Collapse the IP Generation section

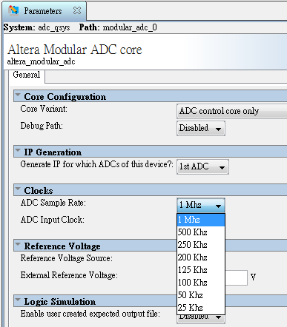click(x=18, y=150)
